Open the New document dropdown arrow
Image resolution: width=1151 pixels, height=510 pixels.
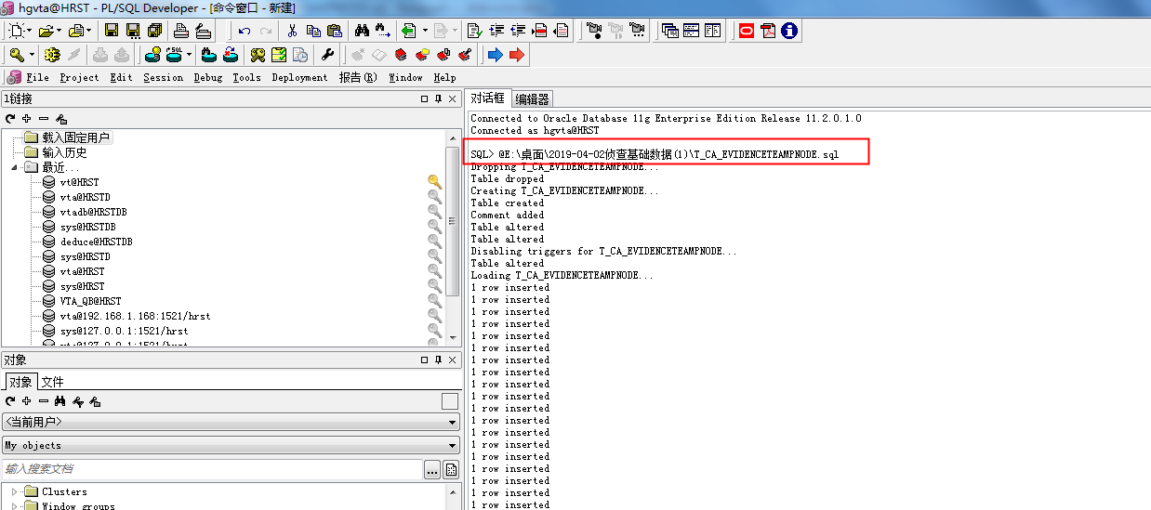tap(30, 31)
